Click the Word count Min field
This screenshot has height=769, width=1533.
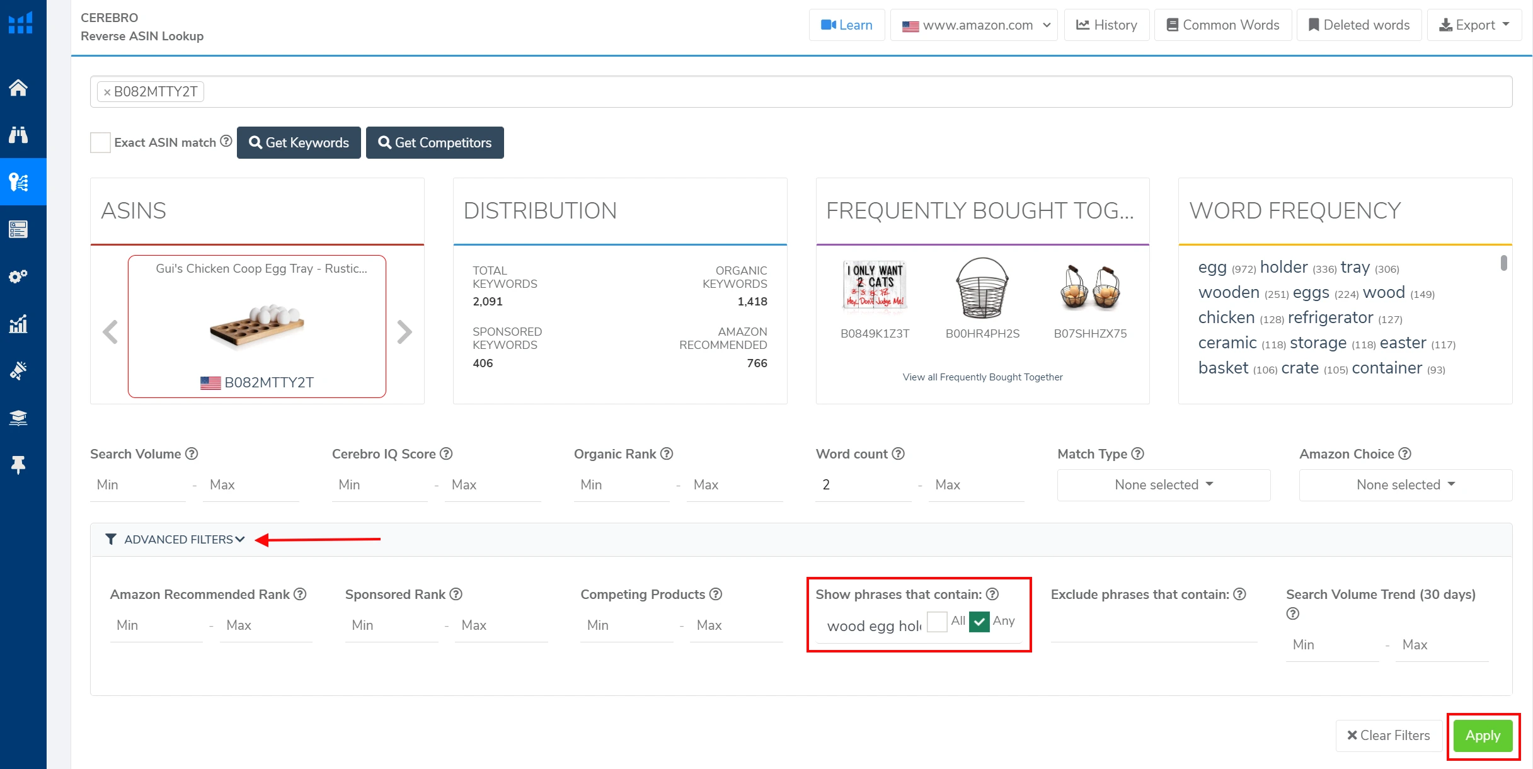click(862, 484)
